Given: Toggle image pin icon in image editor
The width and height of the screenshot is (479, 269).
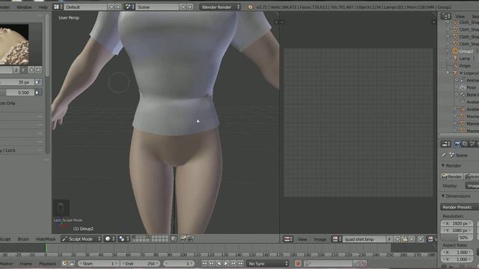Looking at the screenshot, I should 421,239.
